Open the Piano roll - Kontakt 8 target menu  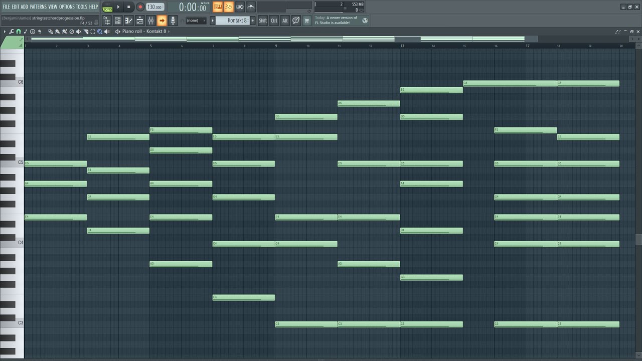pyautogui.click(x=144, y=32)
